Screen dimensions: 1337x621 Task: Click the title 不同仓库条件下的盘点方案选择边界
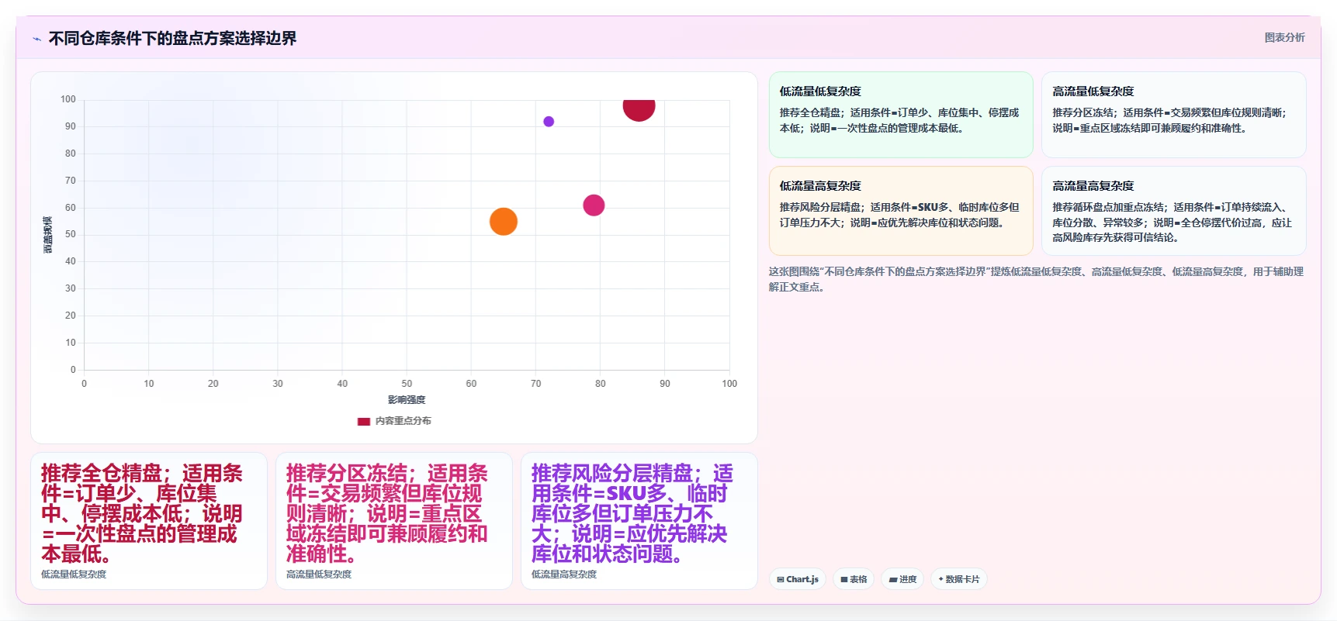pos(172,39)
